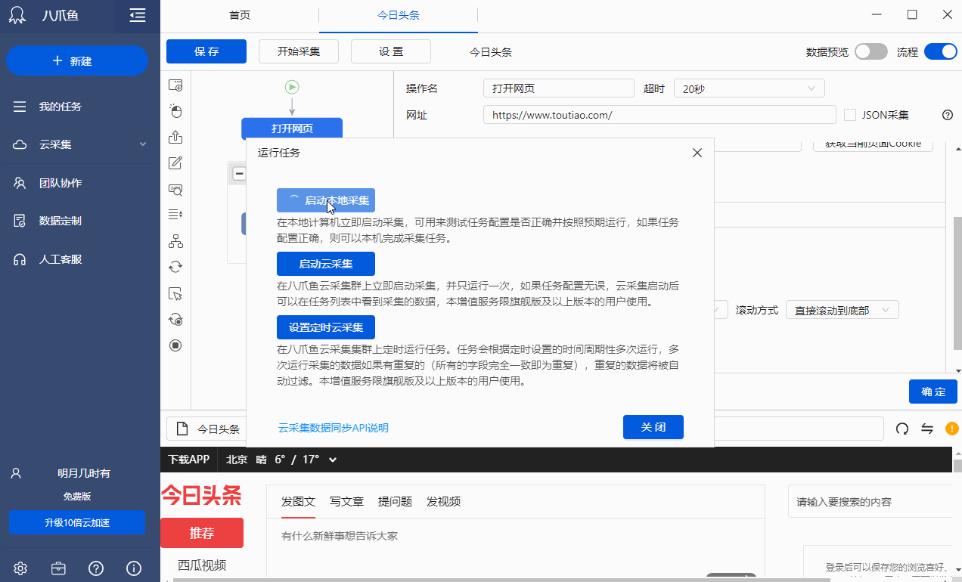Click the orange warning icon near the address bar
962x582 pixels.
[x=951, y=429]
